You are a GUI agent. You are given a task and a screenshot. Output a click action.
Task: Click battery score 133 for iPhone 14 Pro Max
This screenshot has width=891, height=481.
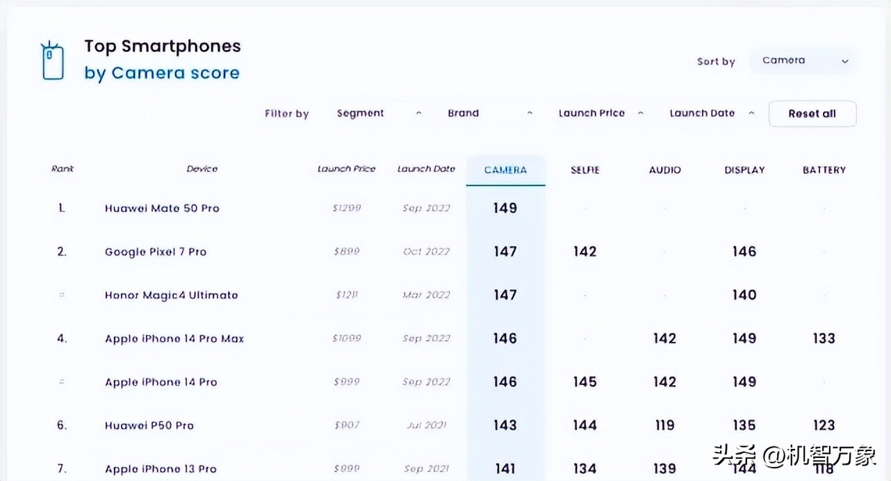pyautogui.click(x=824, y=339)
